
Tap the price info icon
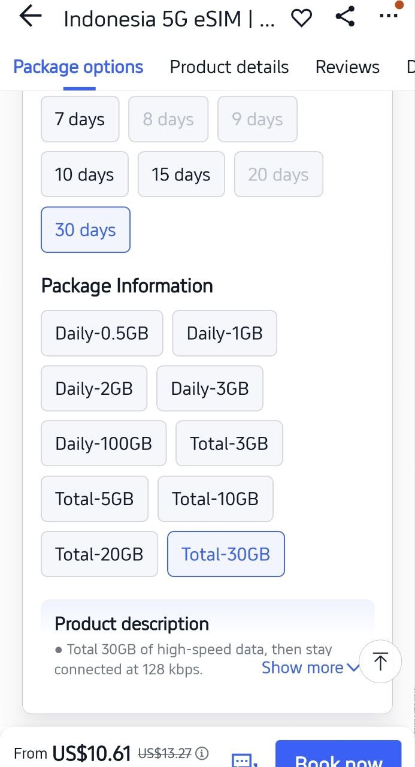tap(202, 753)
